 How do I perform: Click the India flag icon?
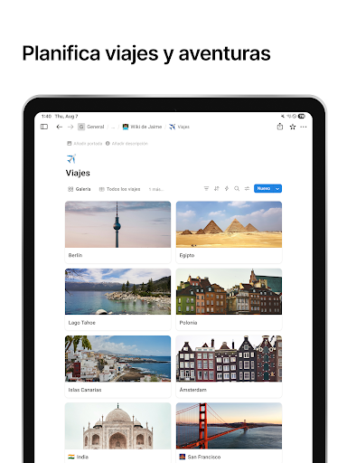pos(71,457)
